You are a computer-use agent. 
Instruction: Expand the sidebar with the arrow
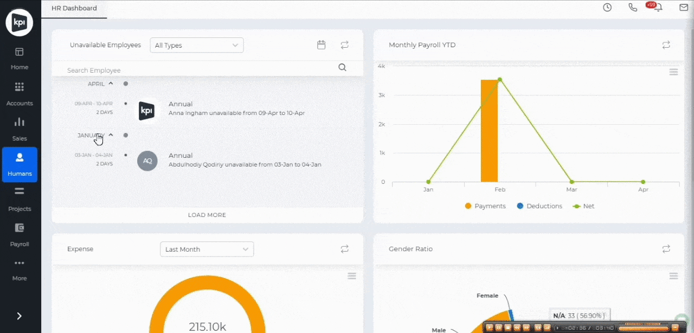pyautogui.click(x=19, y=316)
